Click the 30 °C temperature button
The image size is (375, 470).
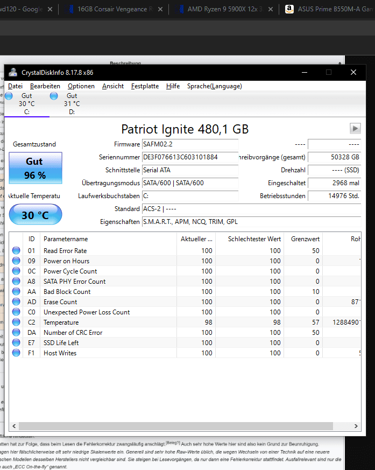pyautogui.click(x=36, y=215)
